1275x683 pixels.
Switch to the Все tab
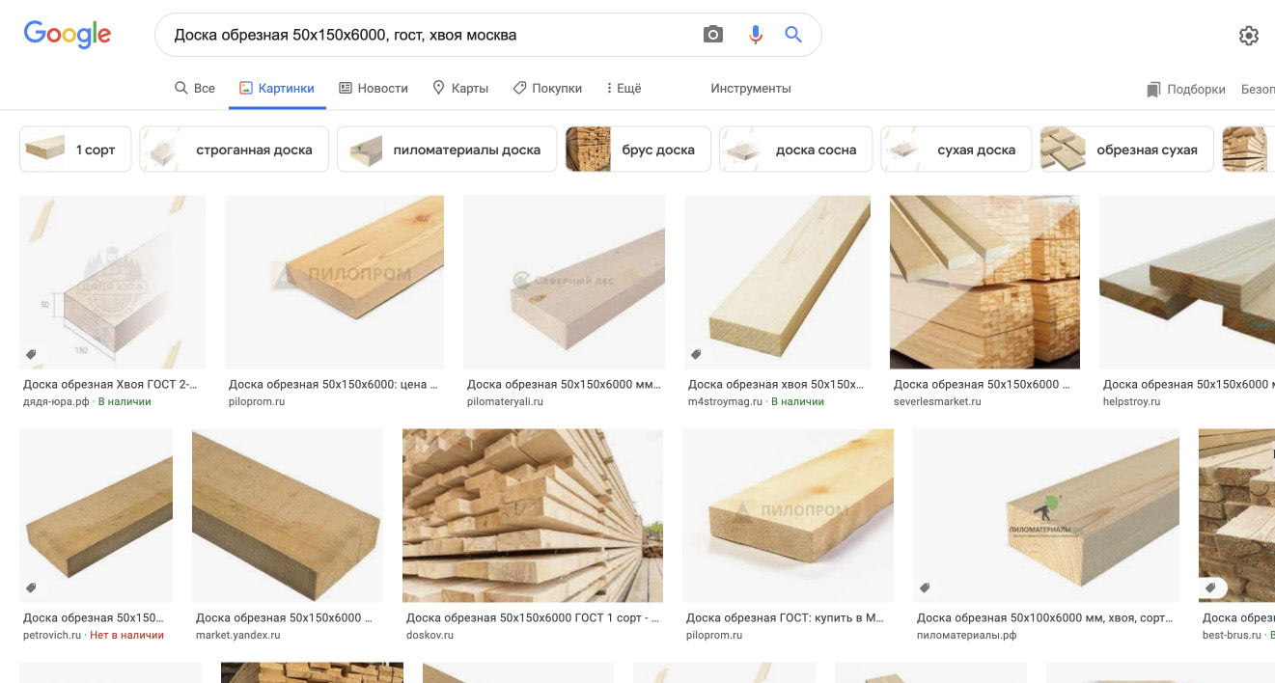(x=194, y=87)
